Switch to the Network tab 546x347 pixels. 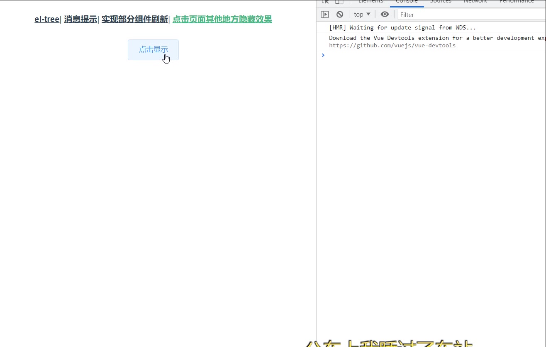pyautogui.click(x=475, y=2)
